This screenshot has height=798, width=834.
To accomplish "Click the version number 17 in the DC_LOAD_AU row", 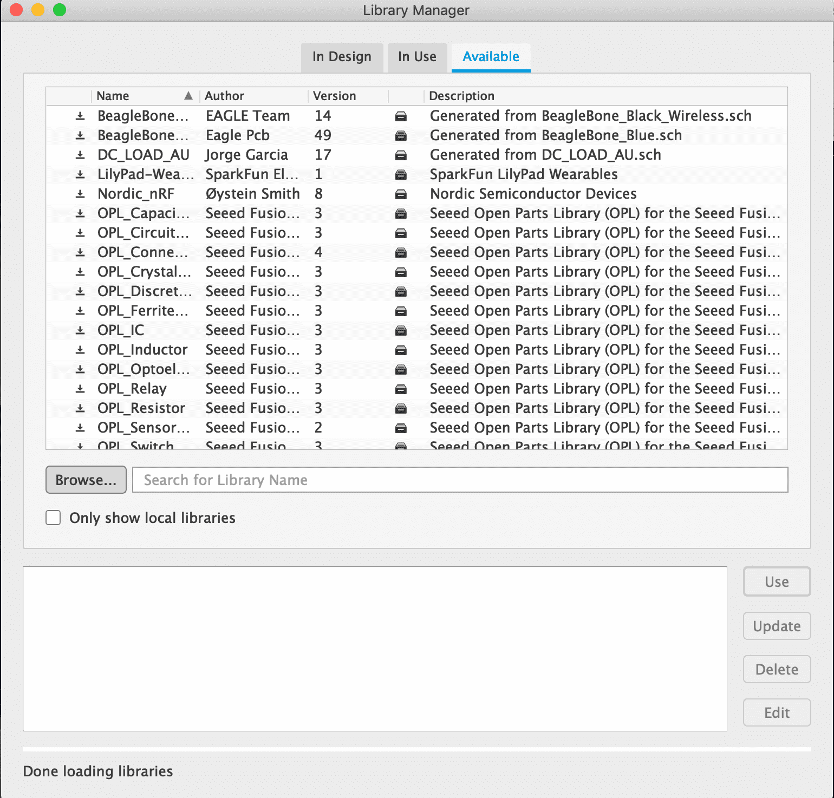I will pos(323,155).
